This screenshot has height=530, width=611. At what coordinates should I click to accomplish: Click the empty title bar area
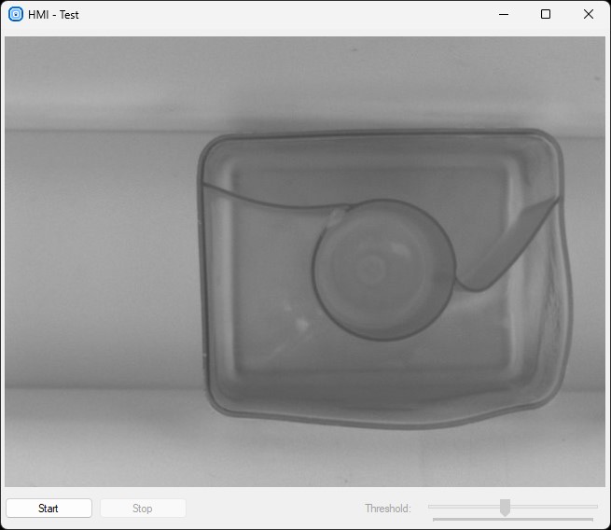(280, 14)
